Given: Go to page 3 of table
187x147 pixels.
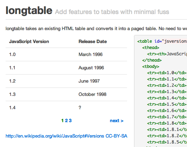Looking at the screenshot, I should pyautogui.click(x=70, y=121).
